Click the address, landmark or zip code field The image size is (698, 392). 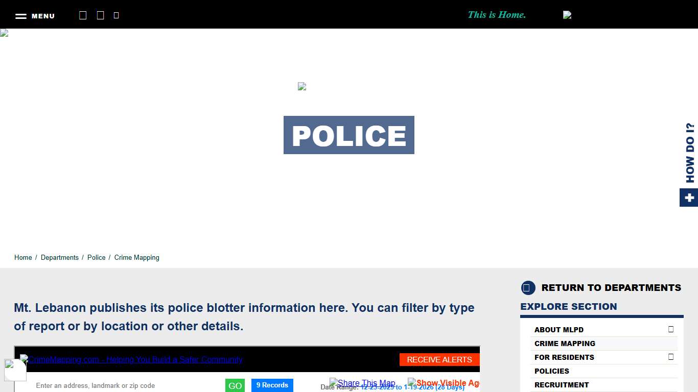pos(123,386)
